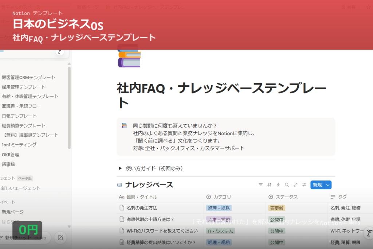Select 新規ページ in the breadcrumb bar
This screenshot has width=373, height=249.
(87, 6)
